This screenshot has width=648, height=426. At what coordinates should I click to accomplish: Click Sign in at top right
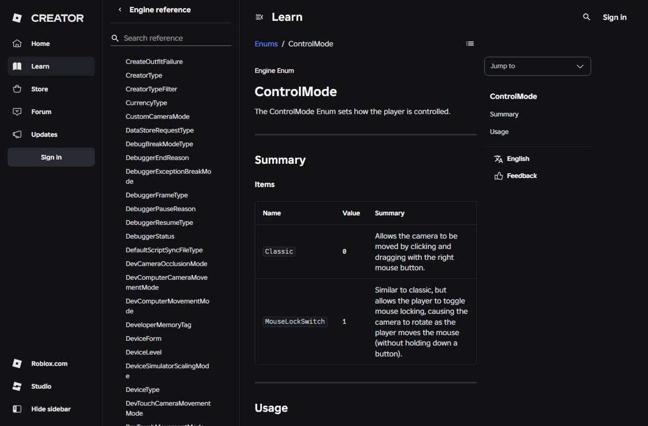(615, 17)
